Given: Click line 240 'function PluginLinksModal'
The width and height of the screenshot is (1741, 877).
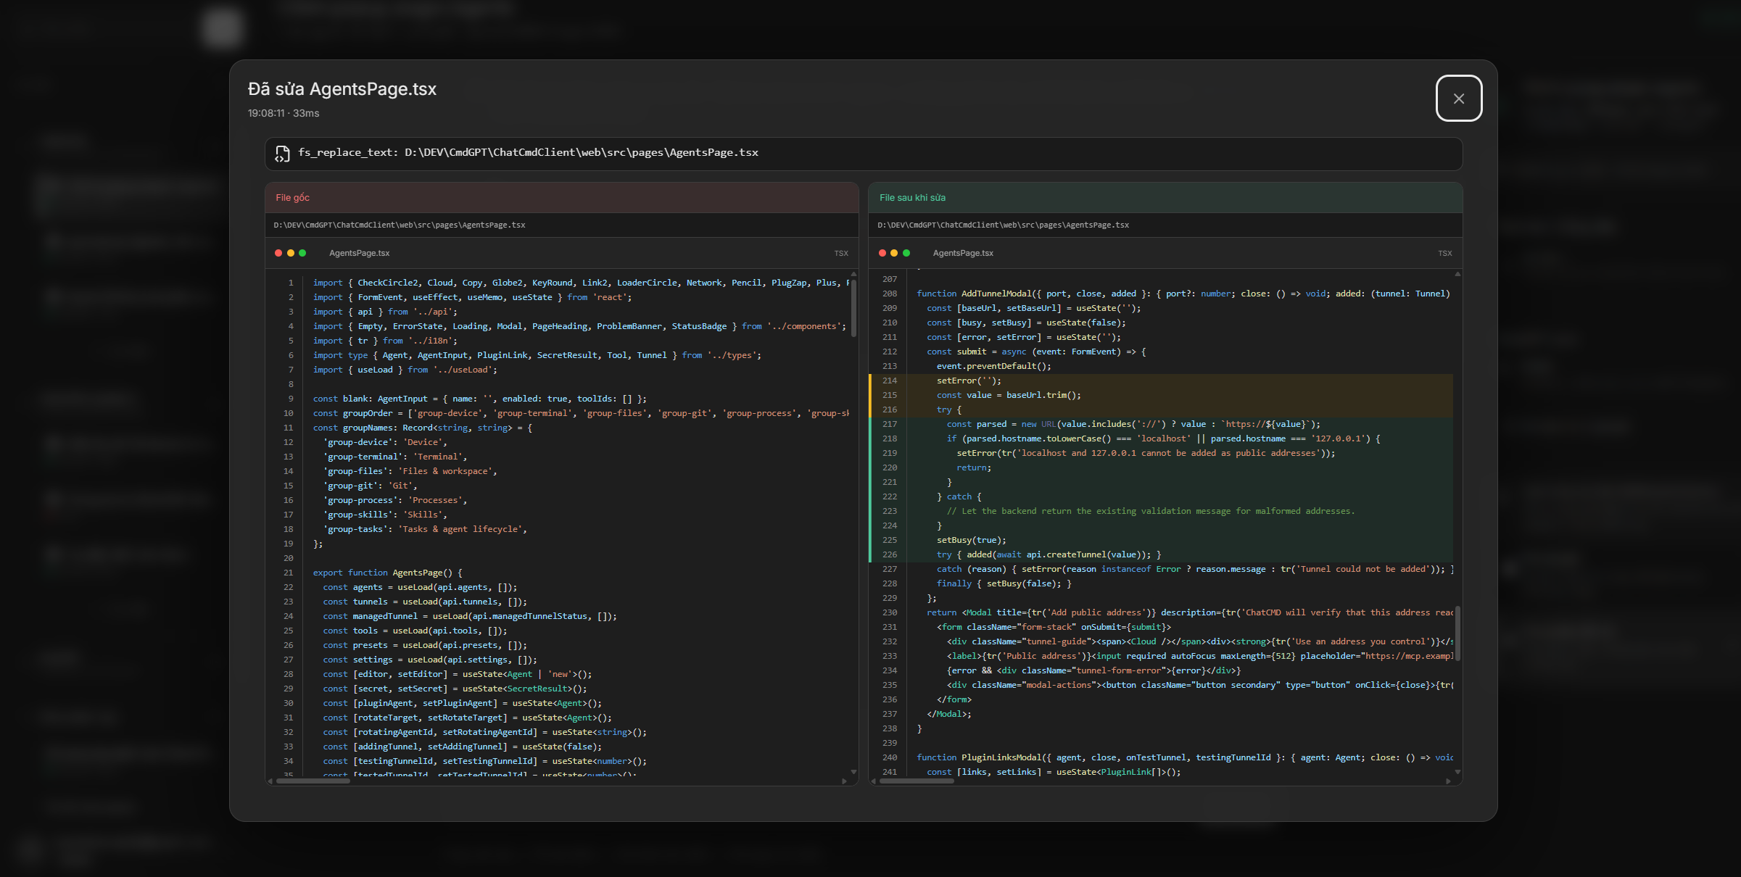Looking at the screenshot, I should point(1185,757).
